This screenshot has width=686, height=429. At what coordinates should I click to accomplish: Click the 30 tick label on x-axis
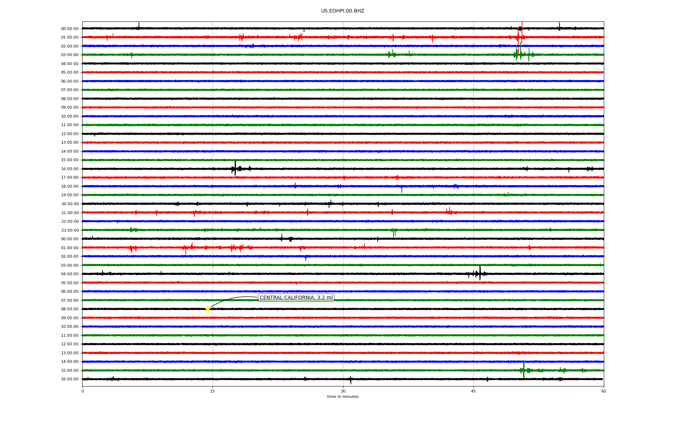tap(343, 391)
